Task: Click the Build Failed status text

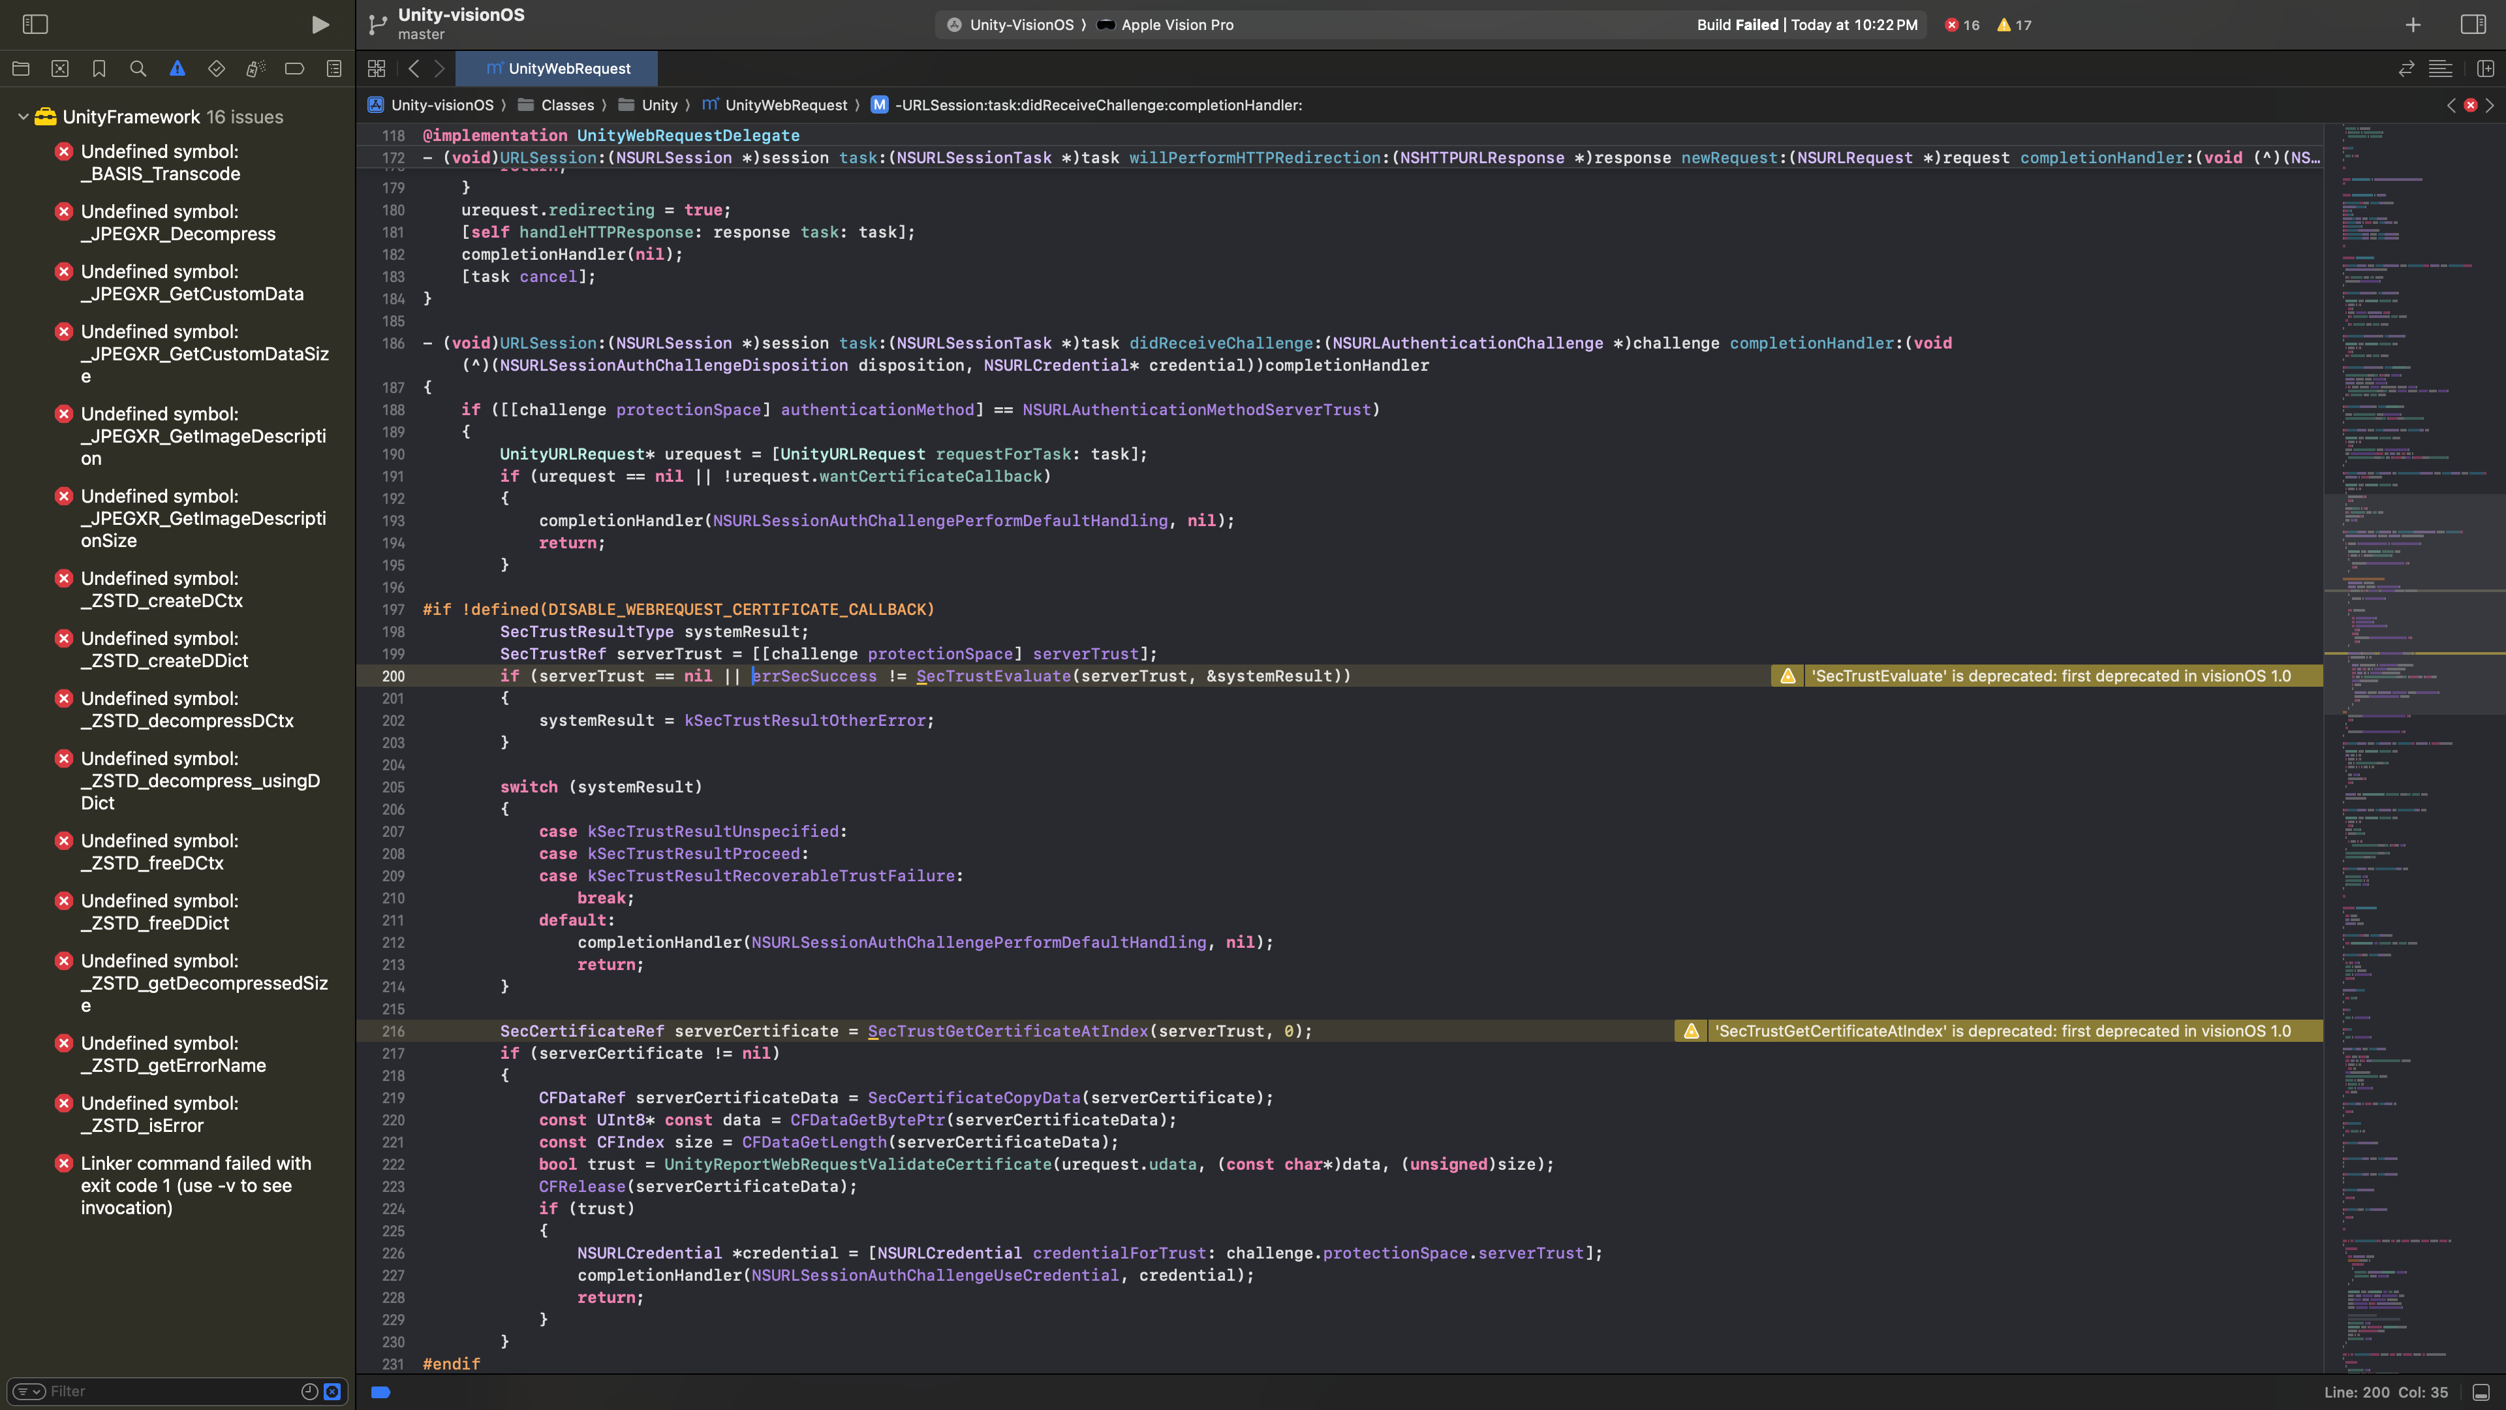Action: click(x=1737, y=25)
